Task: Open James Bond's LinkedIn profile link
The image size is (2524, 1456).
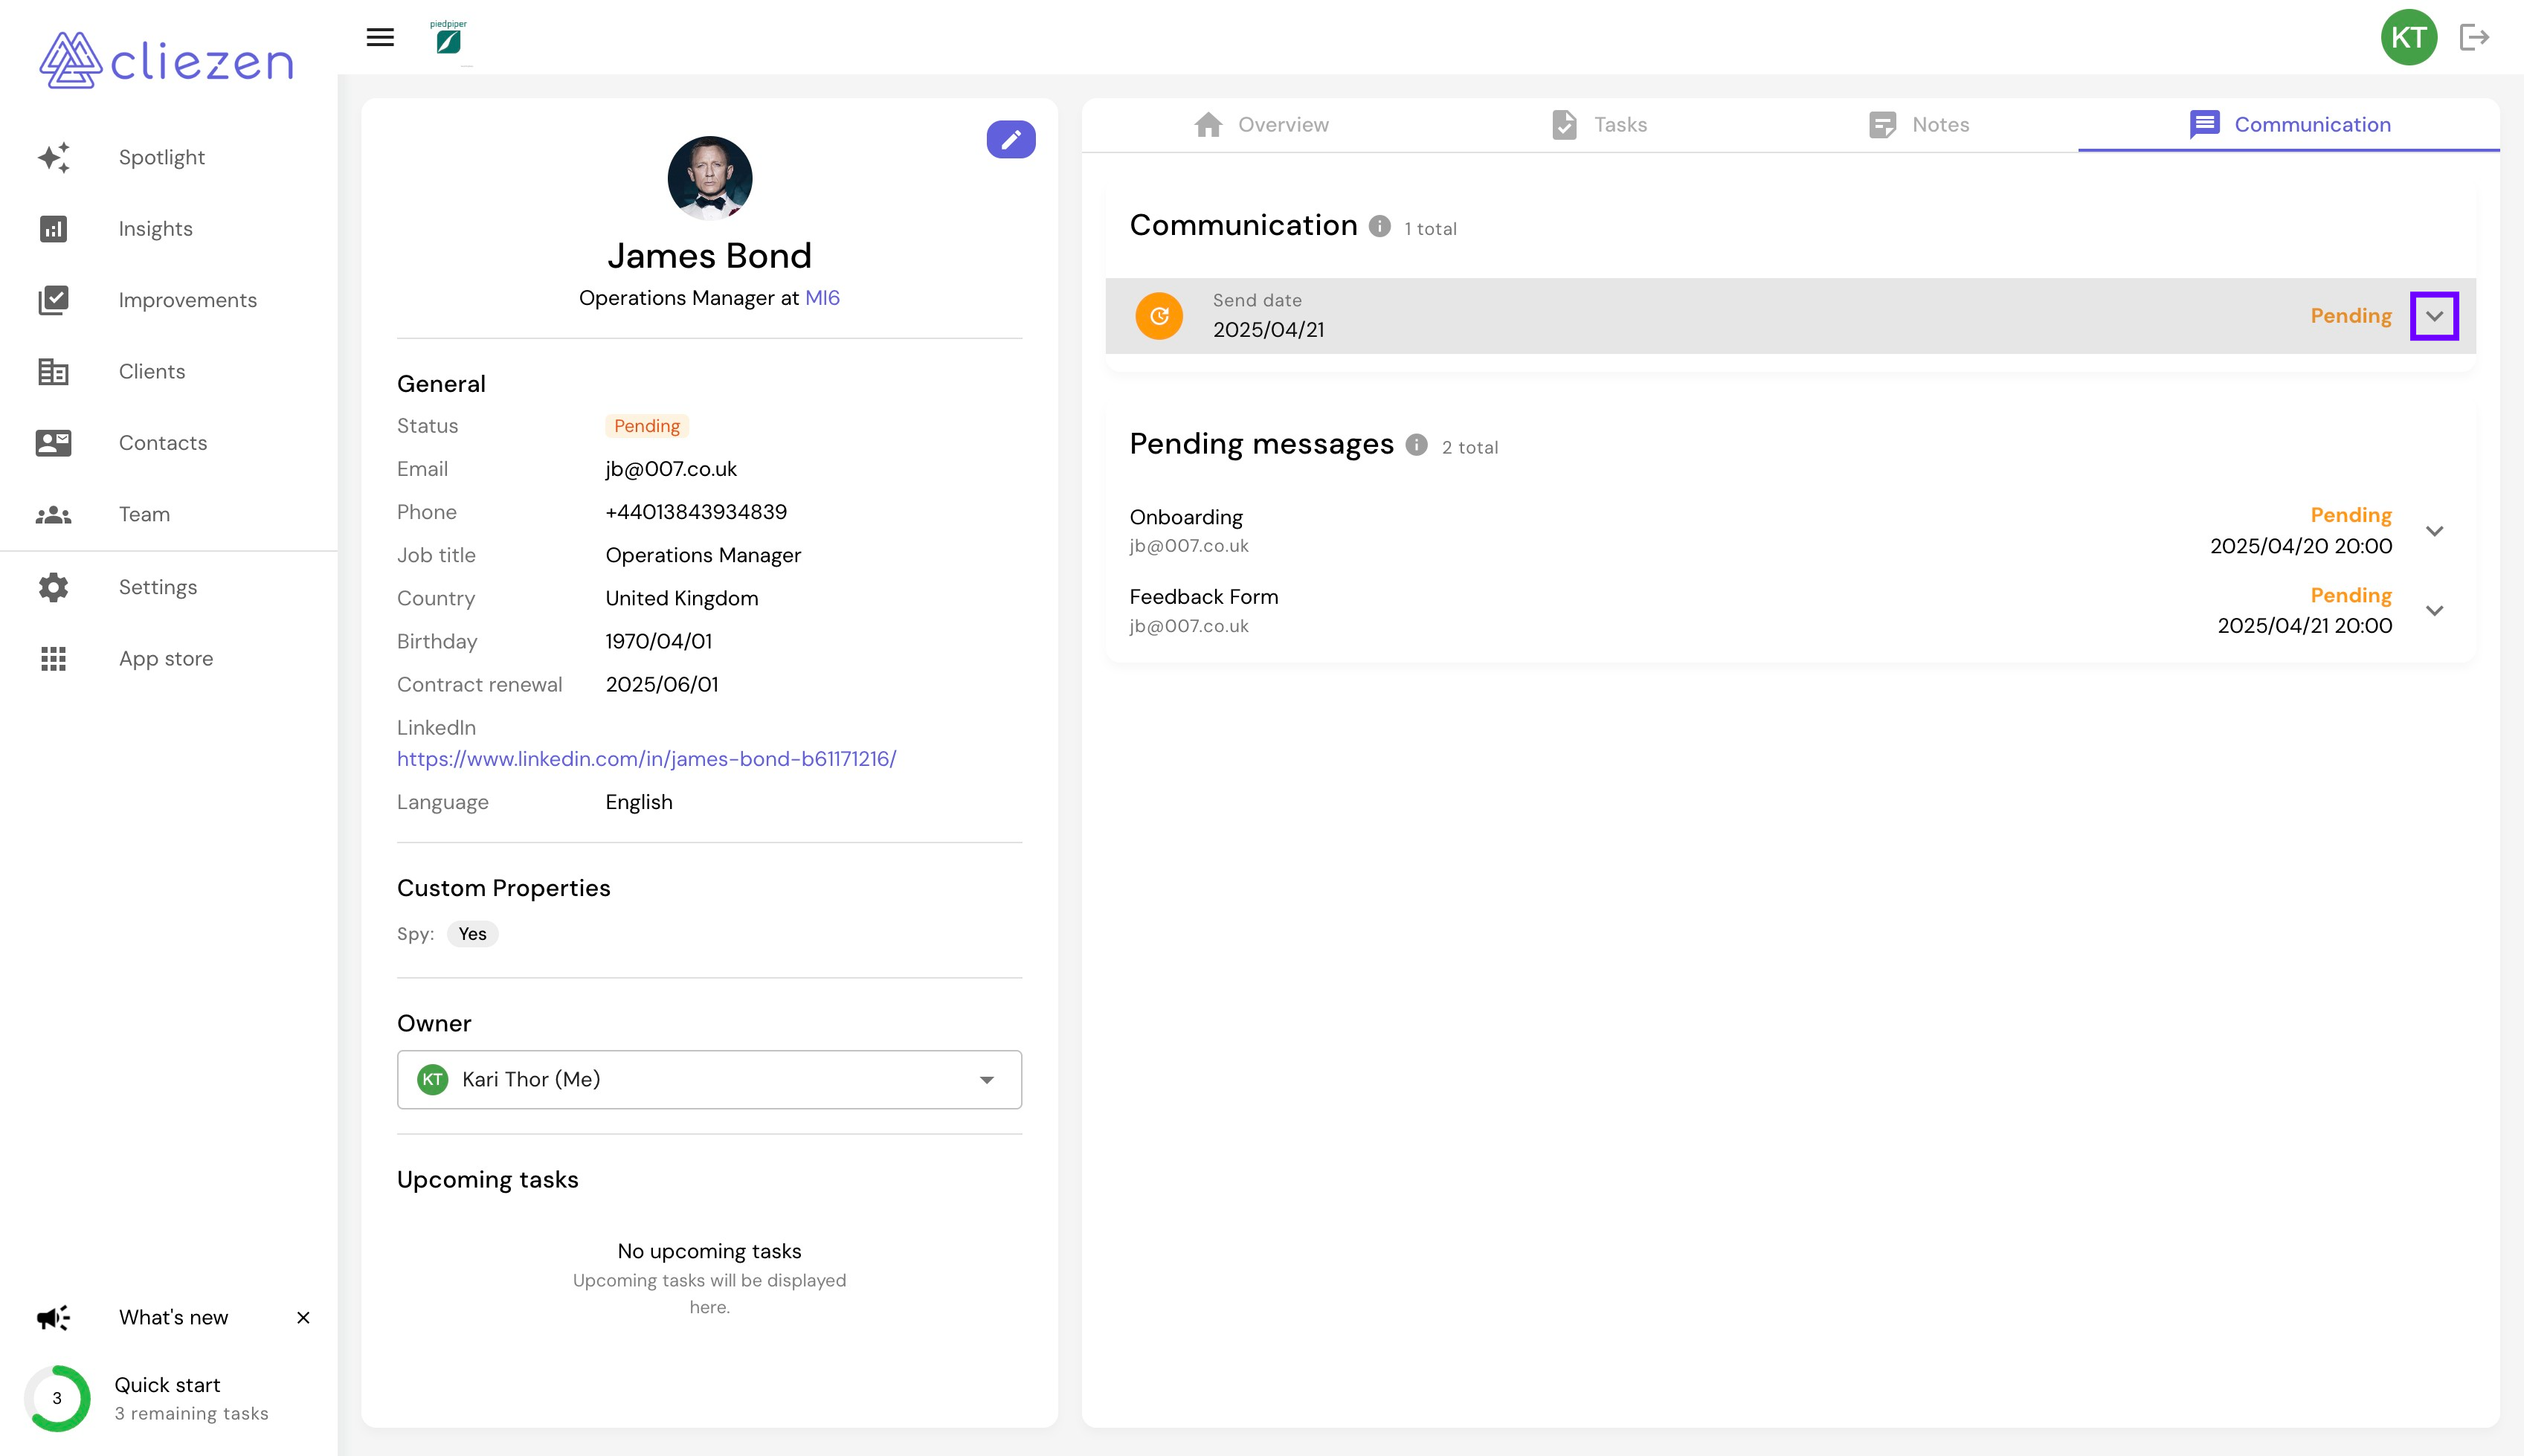Action: [646, 759]
